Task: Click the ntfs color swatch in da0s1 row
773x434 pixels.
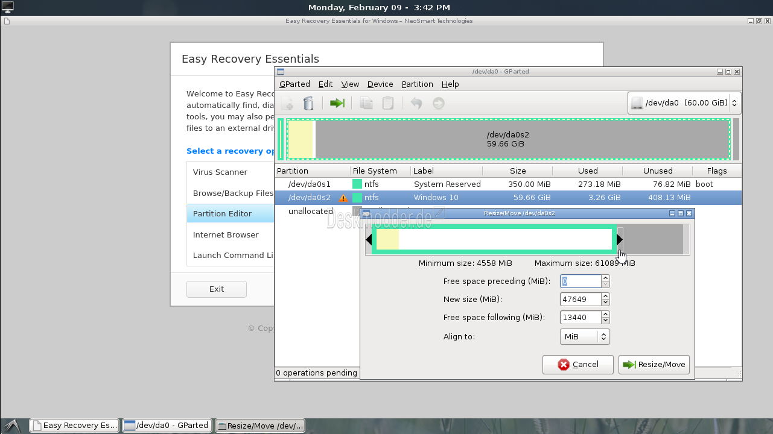Action: click(x=357, y=184)
